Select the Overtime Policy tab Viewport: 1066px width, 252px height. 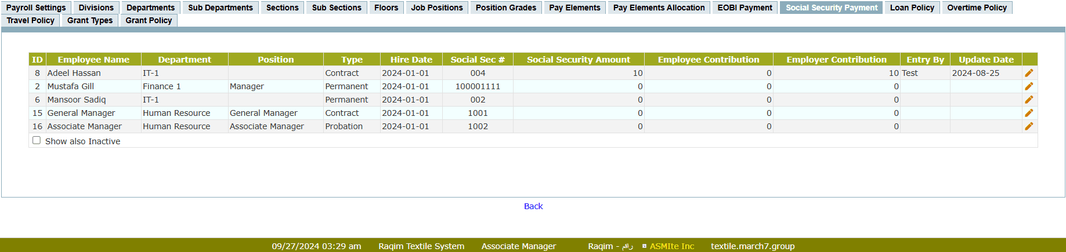(x=977, y=8)
